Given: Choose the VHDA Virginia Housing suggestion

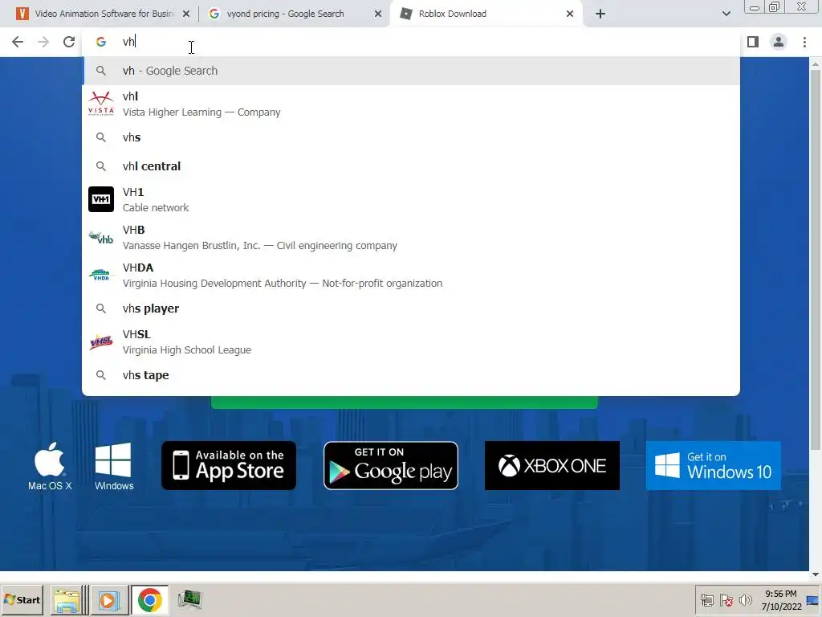Looking at the screenshot, I should [411, 275].
